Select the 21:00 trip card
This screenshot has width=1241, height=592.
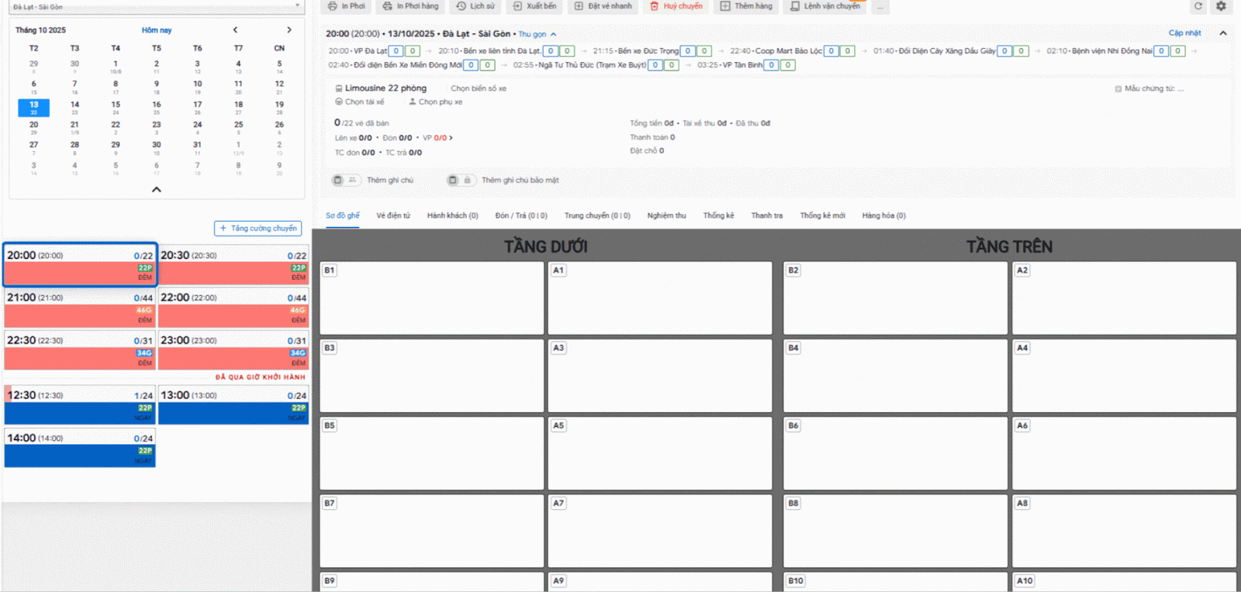[x=80, y=308]
